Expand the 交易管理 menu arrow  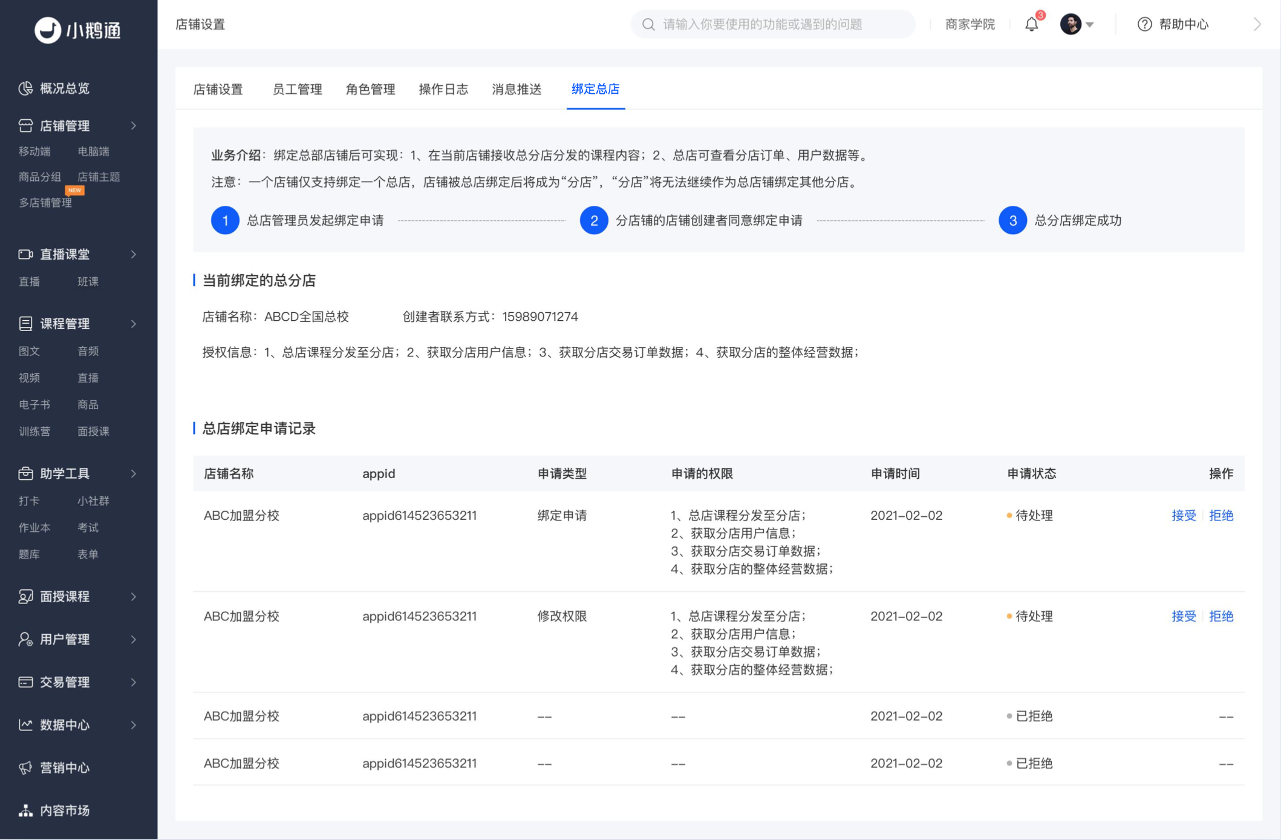(134, 682)
